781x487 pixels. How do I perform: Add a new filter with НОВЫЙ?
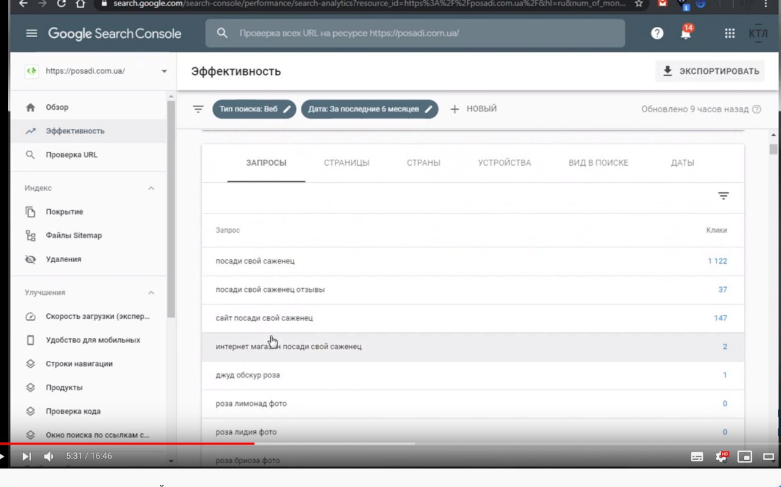(473, 109)
